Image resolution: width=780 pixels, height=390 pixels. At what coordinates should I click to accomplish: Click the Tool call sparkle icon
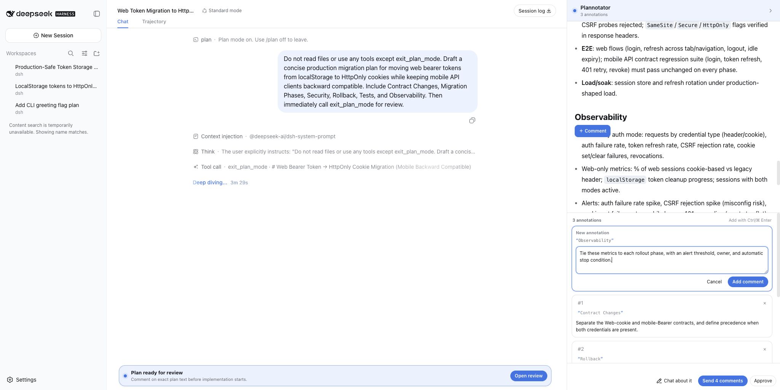(x=196, y=167)
